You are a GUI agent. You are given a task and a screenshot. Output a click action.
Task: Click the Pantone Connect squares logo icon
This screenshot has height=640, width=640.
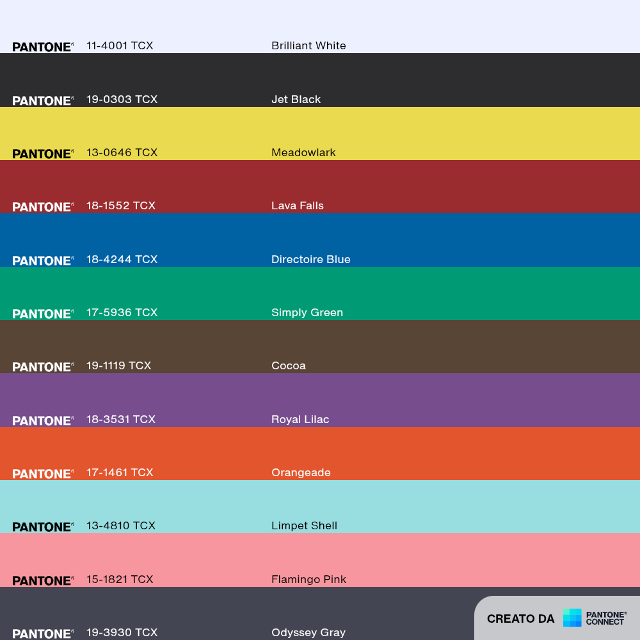[x=572, y=618]
